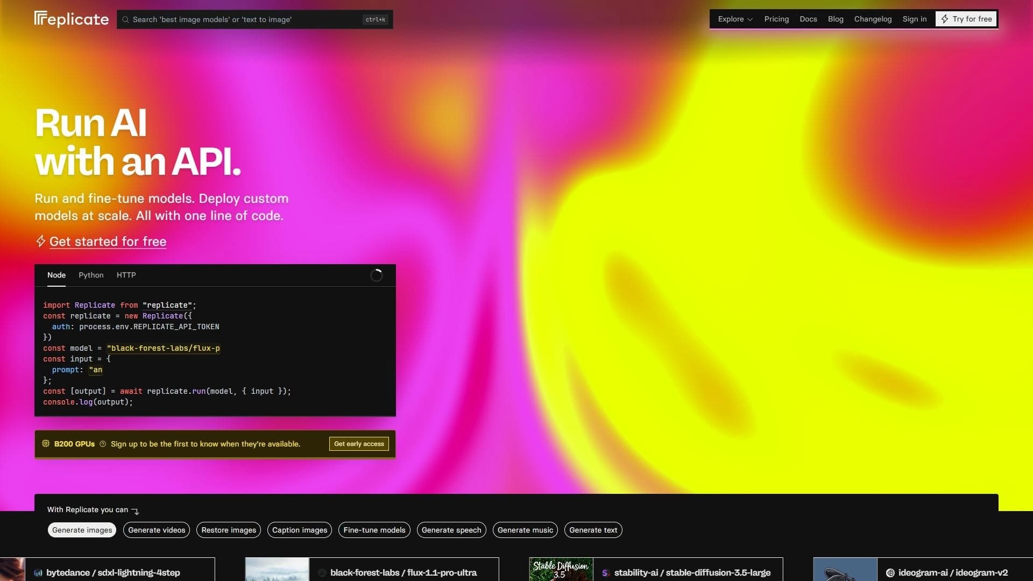Select the Generate text pill
Viewport: 1033px width, 581px height.
(593, 530)
